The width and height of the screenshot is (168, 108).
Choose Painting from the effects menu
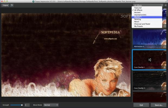[138, 19]
